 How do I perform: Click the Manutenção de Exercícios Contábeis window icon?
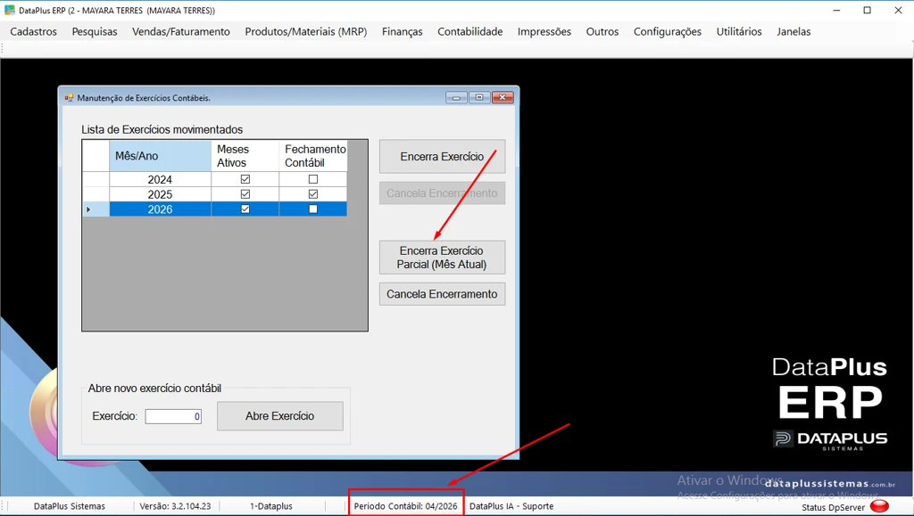69,98
